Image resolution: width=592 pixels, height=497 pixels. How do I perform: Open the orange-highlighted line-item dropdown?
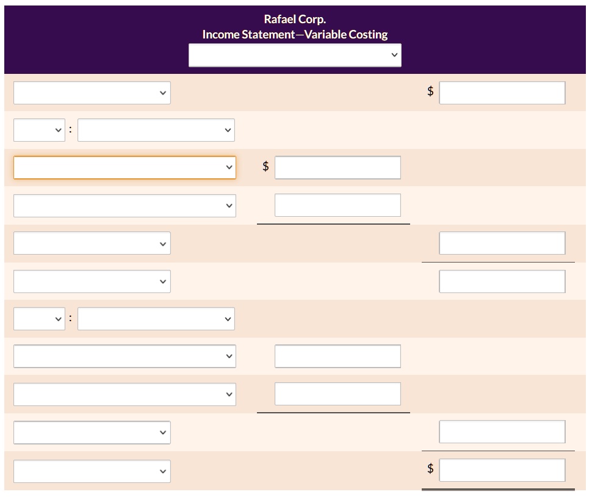pyautogui.click(x=125, y=167)
